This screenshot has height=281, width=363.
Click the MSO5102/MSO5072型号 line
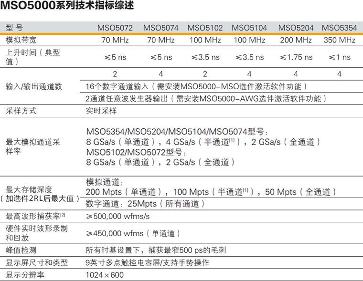[x=136, y=152]
